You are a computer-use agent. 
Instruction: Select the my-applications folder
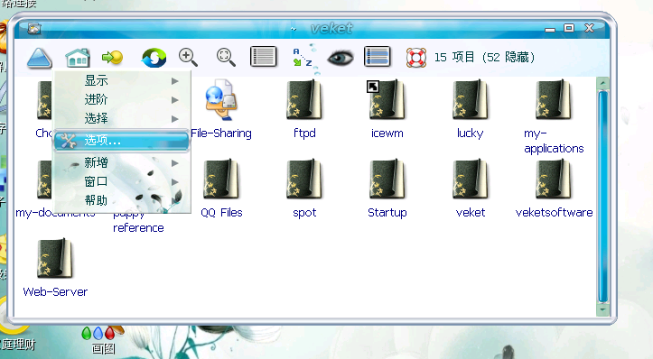[x=553, y=100]
